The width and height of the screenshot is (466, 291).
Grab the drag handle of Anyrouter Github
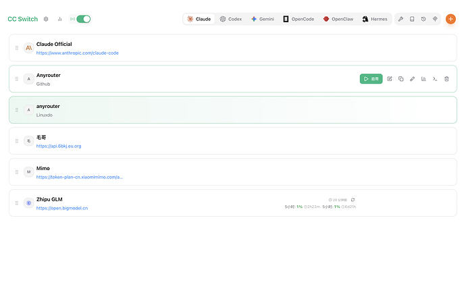(x=17, y=79)
